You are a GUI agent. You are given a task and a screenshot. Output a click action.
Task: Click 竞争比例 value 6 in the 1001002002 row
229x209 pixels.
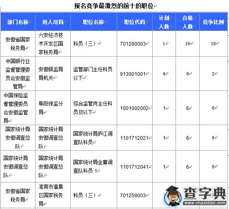tap(213, 108)
